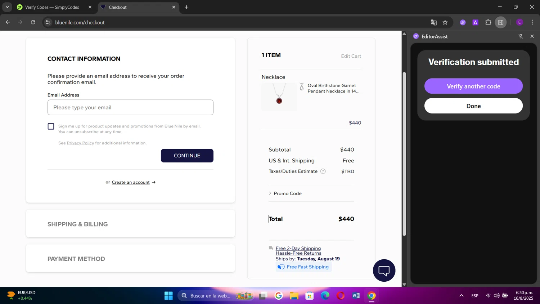Open the Privacy Policy link
Image resolution: width=540 pixels, height=304 pixels.
80,143
